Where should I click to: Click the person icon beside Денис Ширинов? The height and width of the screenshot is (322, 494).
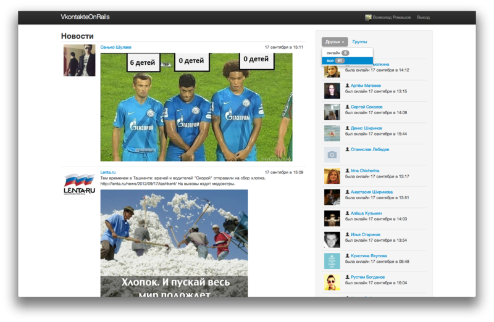347,128
